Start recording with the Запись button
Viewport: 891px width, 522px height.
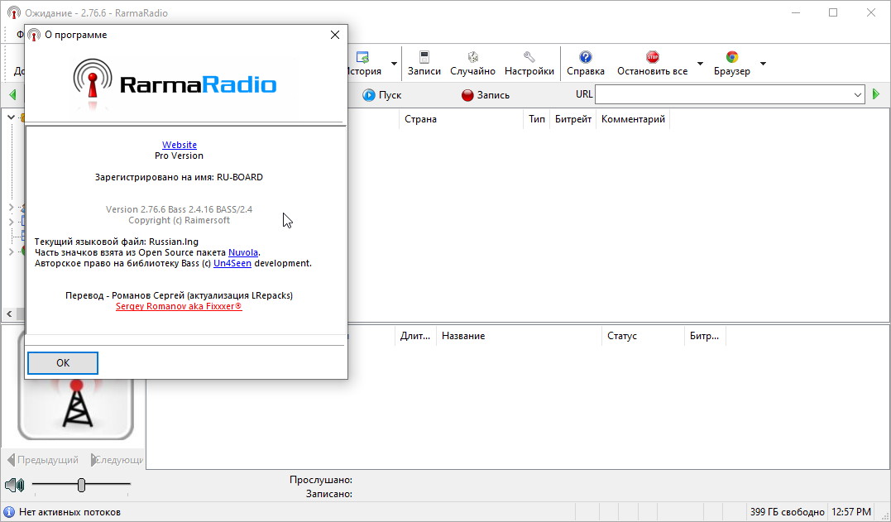pyautogui.click(x=486, y=95)
